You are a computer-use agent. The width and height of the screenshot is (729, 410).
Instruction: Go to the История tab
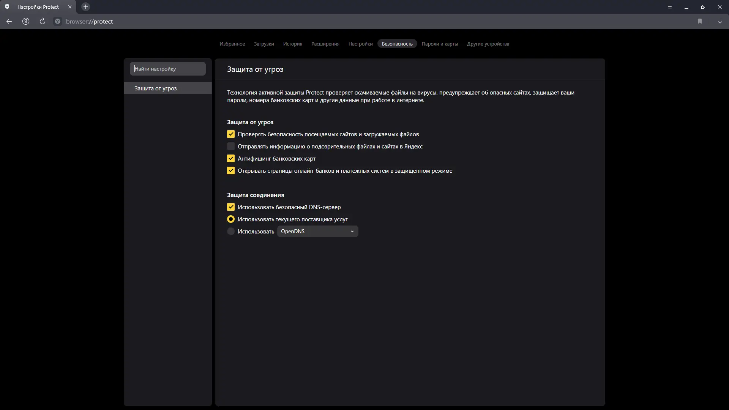click(x=292, y=44)
